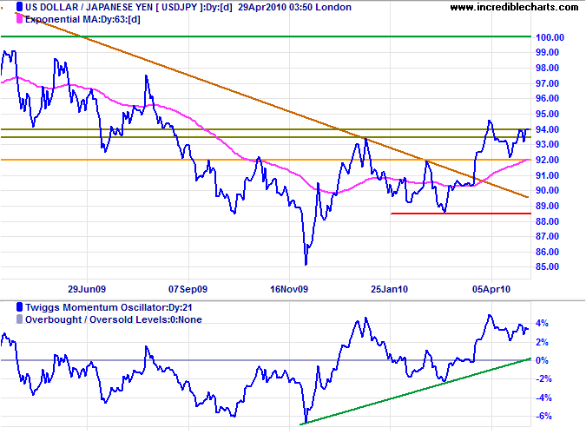Click the 96.00 price axis label
Image resolution: width=586 pixels, height=434 pixels.
548,99
